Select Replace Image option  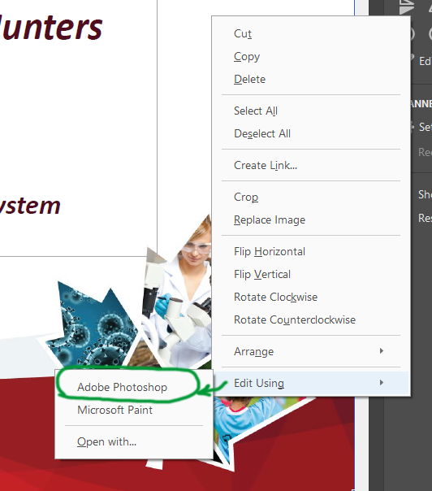pos(311,219)
